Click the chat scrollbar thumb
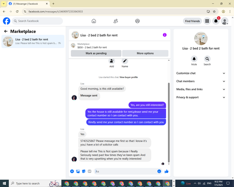 point(168,122)
